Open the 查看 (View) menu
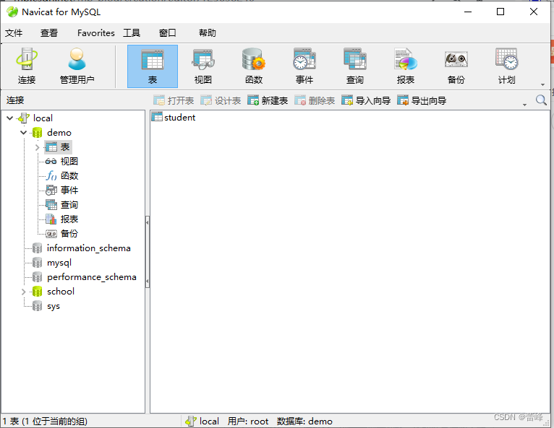This screenshot has height=428, width=554. [x=48, y=33]
